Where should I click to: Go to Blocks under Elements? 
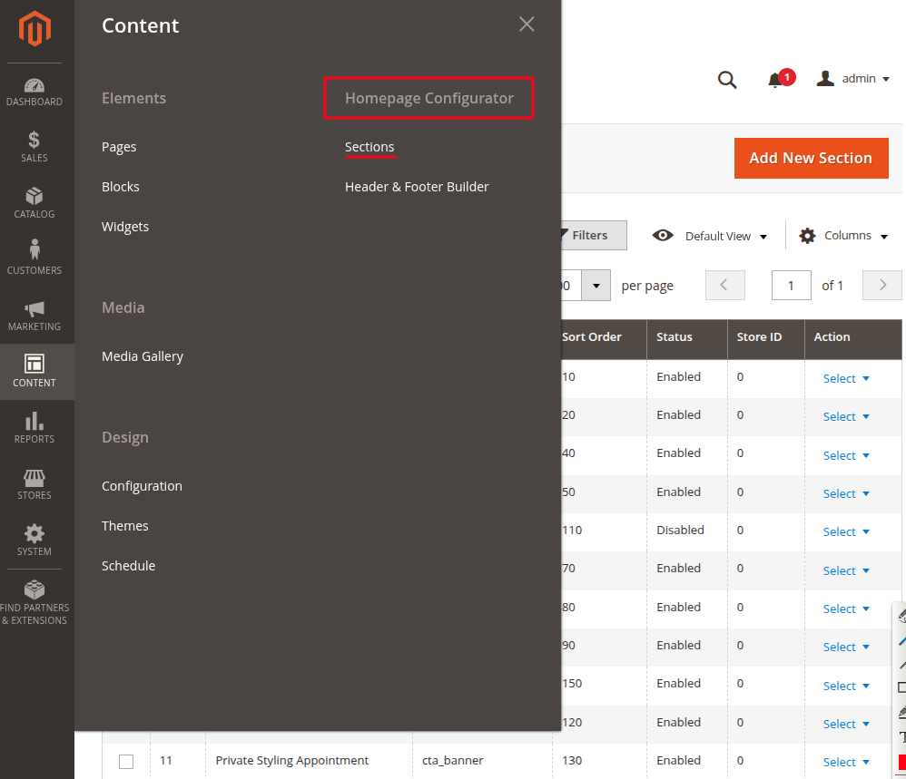tap(120, 187)
